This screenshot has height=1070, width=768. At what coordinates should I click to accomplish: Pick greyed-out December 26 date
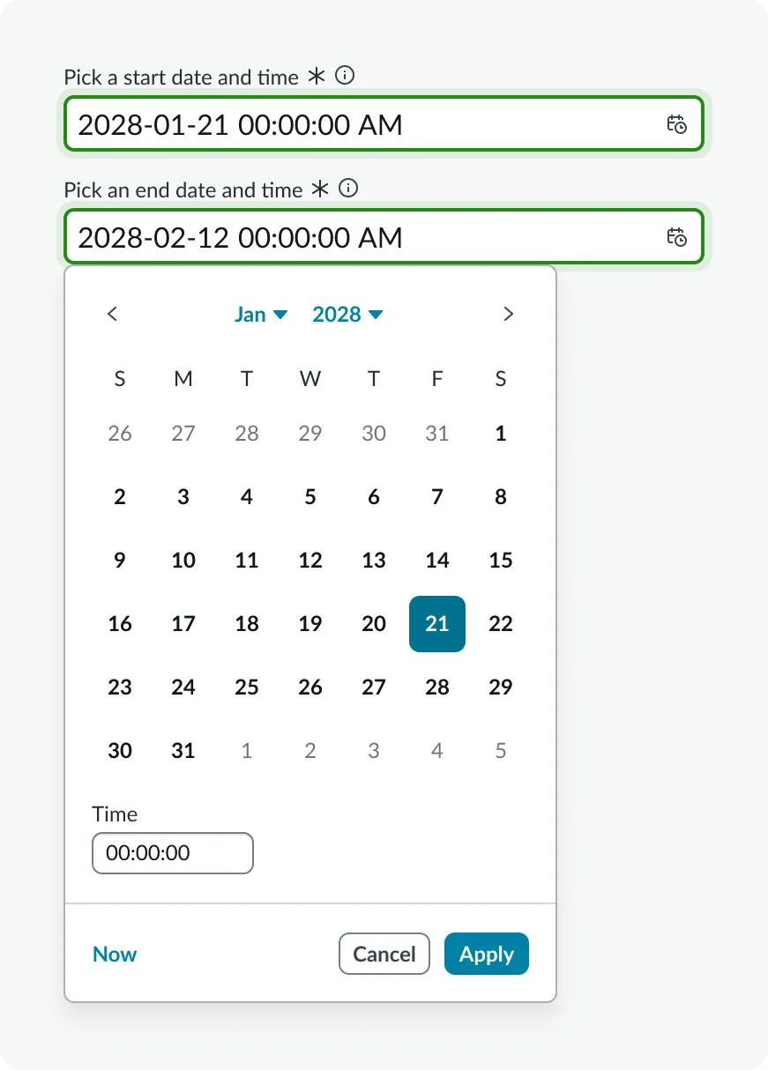tap(120, 434)
